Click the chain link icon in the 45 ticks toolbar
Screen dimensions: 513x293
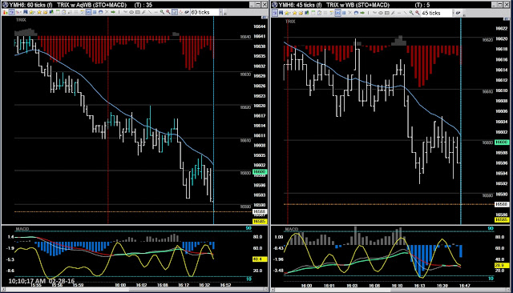[x=458, y=13]
